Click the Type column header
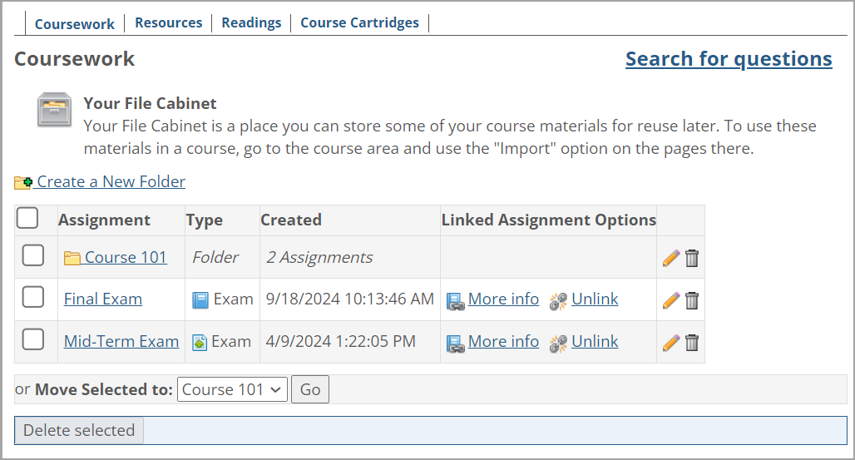 coord(205,220)
